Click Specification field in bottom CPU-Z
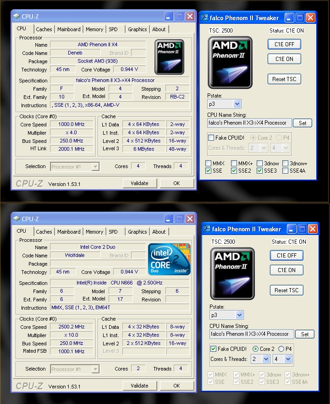Image resolution: width=330 pixels, height=404 pixels. point(120,283)
